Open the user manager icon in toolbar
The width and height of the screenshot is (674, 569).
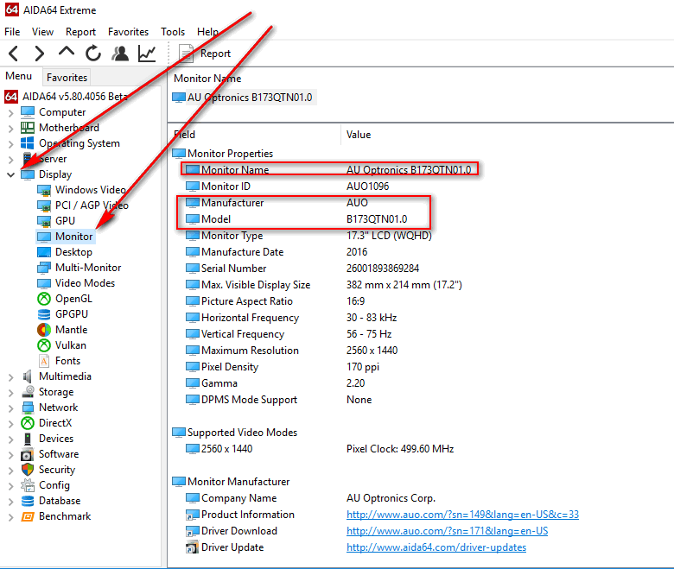click(120, 54)
